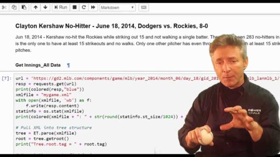Image resolution: width=280 pixels, height=157 pixels.
Task: Move selected cell up arrow
Action: 35,7
